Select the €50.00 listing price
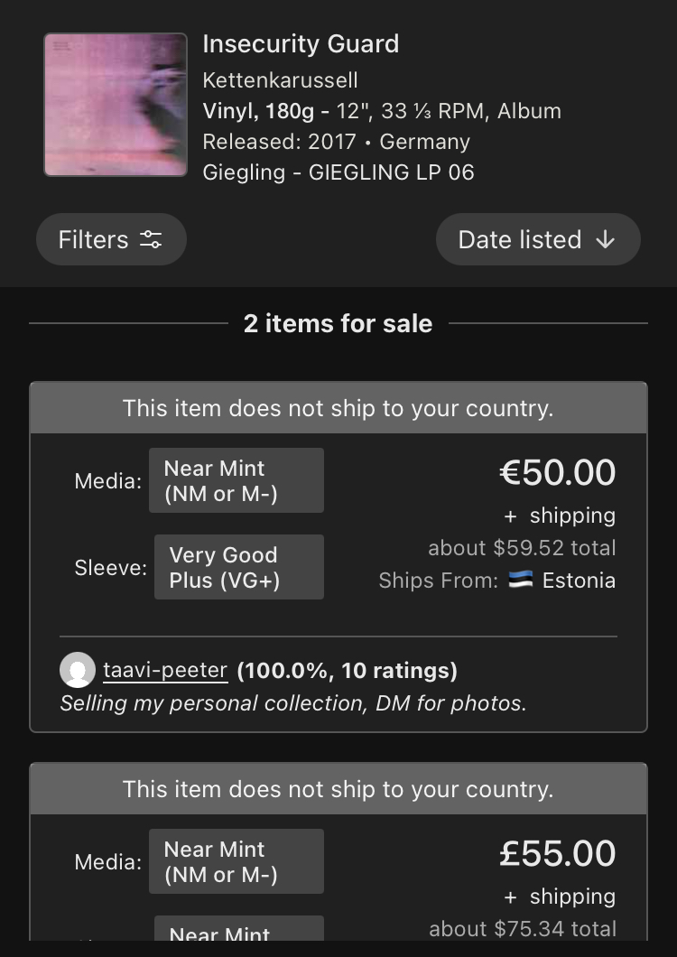 (557, 472)
